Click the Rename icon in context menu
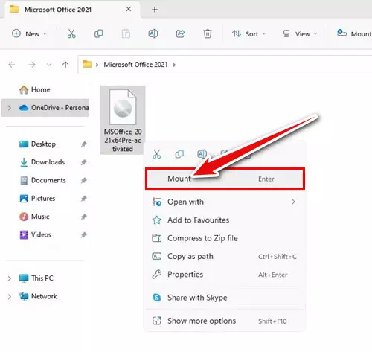 pos(202,154)
